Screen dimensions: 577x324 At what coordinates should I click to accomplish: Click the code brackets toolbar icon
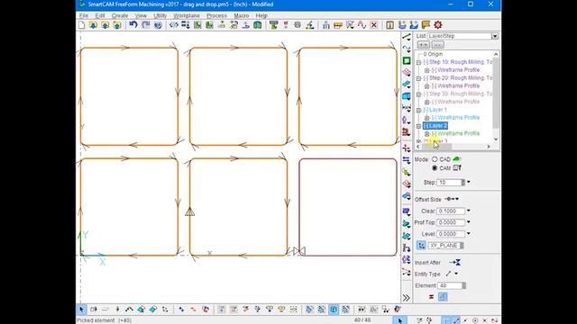(174, 25)
